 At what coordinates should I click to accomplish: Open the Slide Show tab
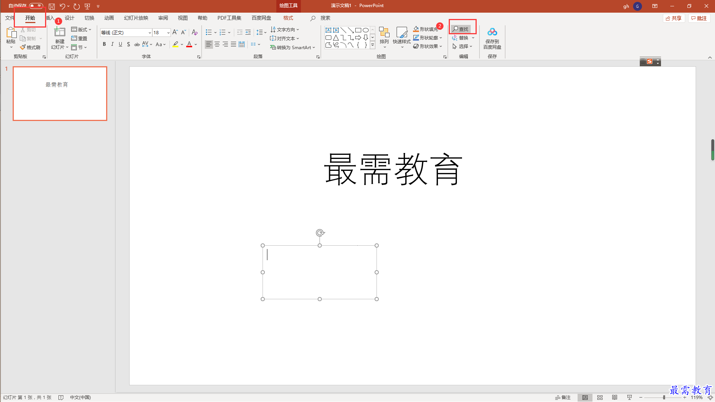pos(136,18)
